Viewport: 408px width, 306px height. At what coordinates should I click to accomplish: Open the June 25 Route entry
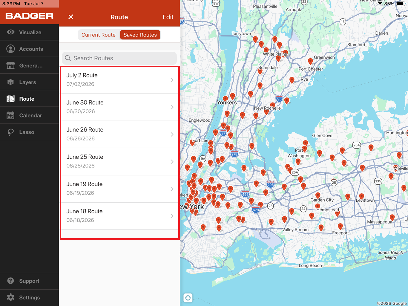(x=119, y=162)
